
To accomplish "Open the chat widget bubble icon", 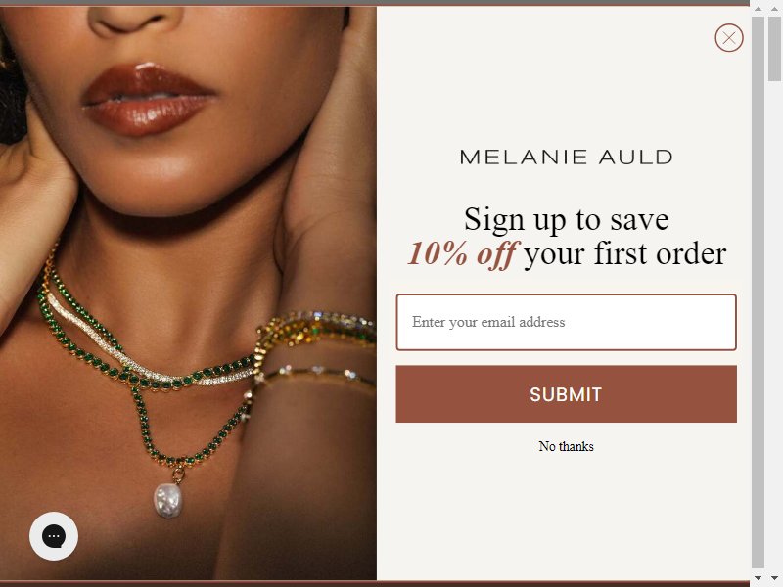I will (54, 536).
